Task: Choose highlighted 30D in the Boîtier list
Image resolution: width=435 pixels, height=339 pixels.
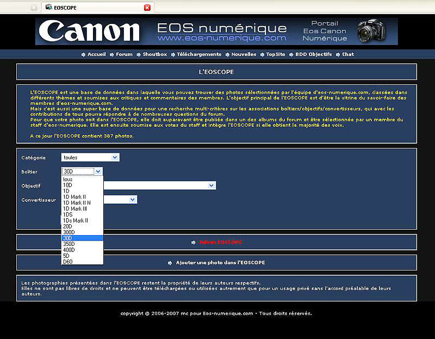Action: 82,238
